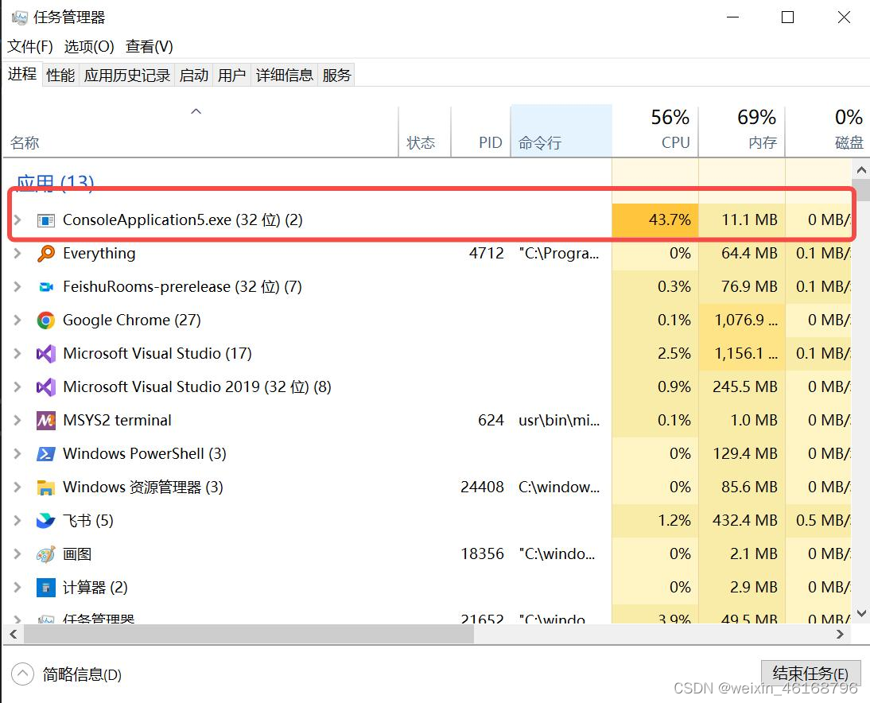Click the ConsoleApplication5.exe process icon

coord(45,220)
